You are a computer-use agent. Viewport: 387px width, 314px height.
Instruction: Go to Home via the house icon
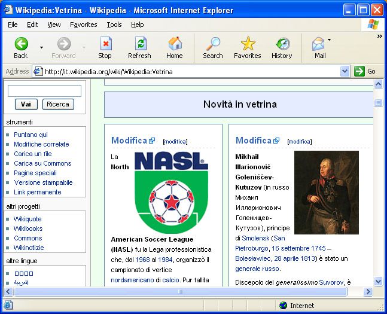175,44
